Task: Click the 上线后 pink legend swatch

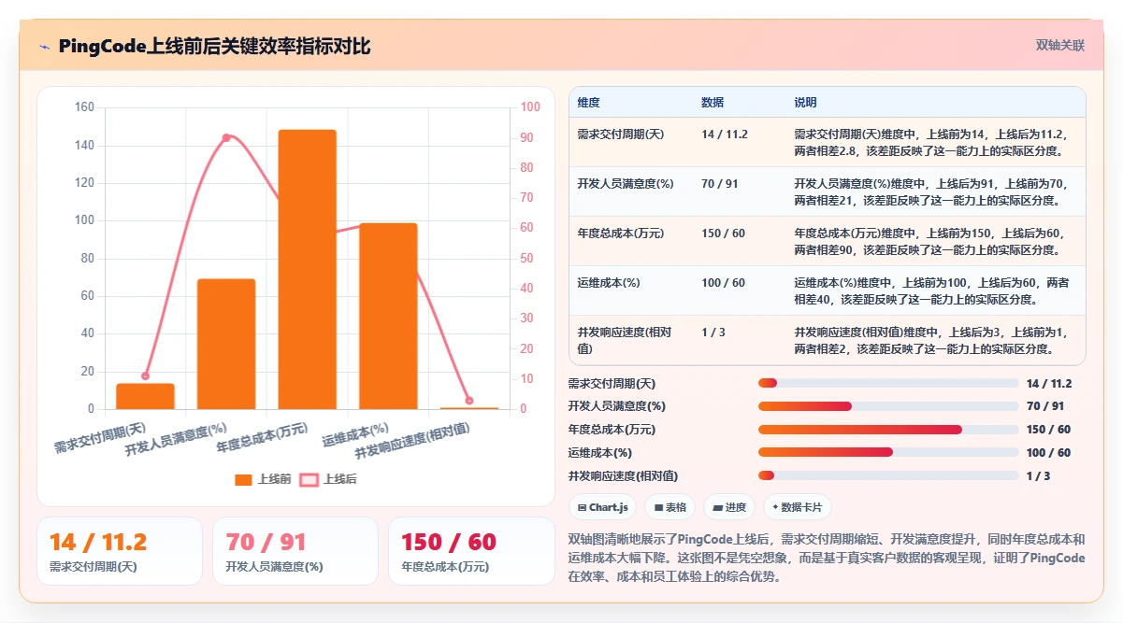Action: click(309, 479)
